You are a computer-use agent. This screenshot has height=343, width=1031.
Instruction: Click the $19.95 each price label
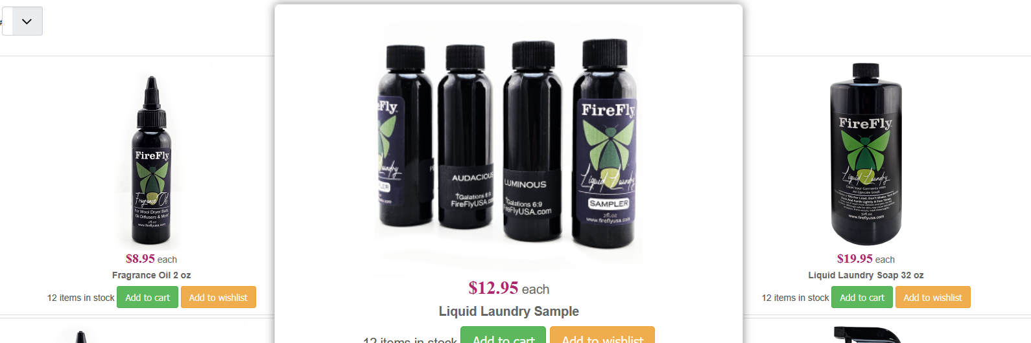point(866,259)
